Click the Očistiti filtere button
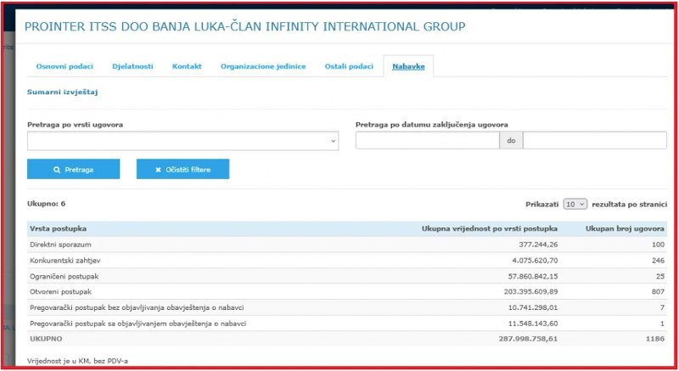The image size is (679, 371). click(182, 170)
